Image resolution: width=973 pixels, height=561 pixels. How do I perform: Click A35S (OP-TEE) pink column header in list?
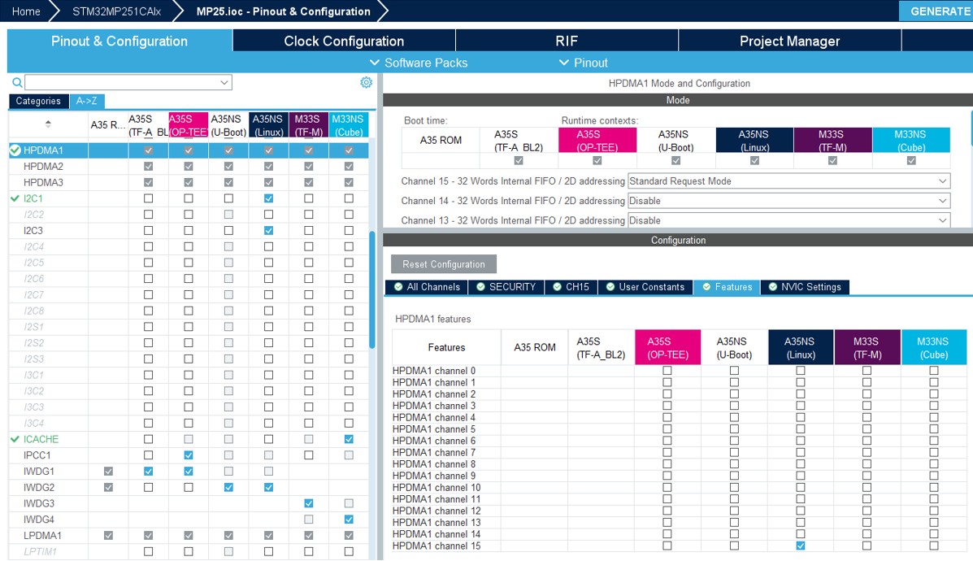[188, 125]
